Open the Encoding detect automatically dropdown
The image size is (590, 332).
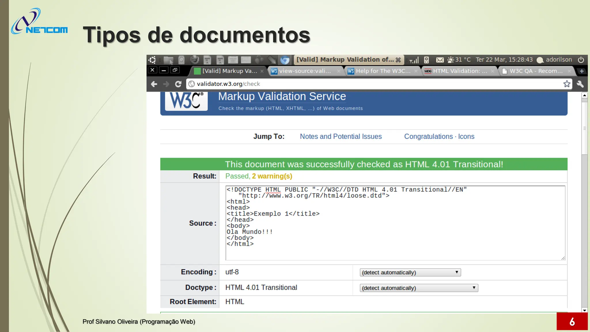[410, 272]
